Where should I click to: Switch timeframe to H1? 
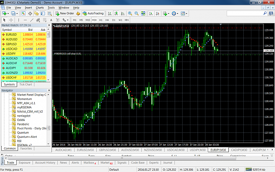tap(101, 20)
